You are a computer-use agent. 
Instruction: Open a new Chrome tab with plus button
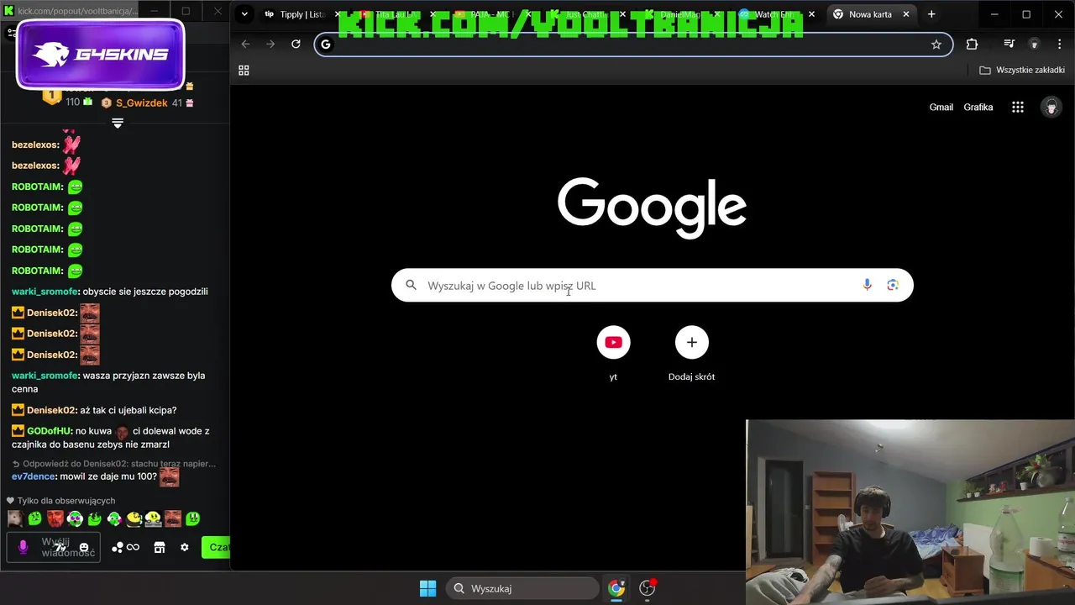(931, 14)
